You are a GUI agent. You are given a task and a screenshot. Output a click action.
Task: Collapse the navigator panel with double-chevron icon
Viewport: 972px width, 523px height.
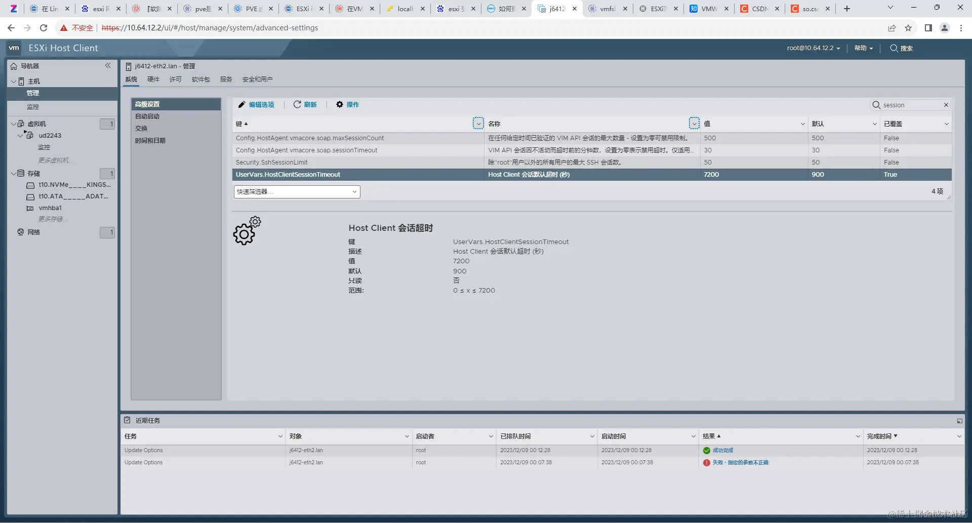point(108,65)
